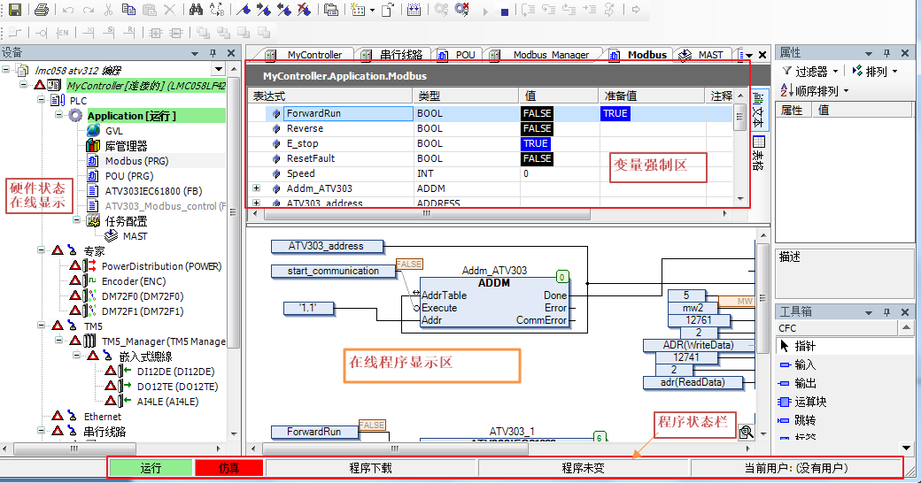Toggle the 表格 table view side tab
Screen dimensions: 921x483
(x=759, y=150)
